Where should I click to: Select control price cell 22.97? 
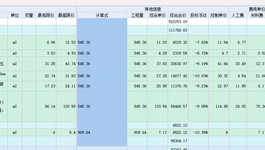pyautogui.click(x=219, y=86)
